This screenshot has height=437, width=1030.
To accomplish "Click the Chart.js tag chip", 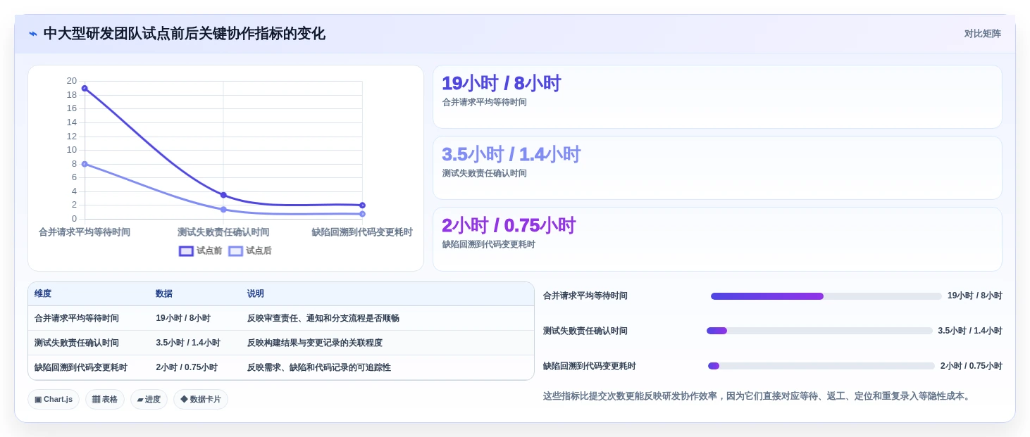I will coord(54,399).
